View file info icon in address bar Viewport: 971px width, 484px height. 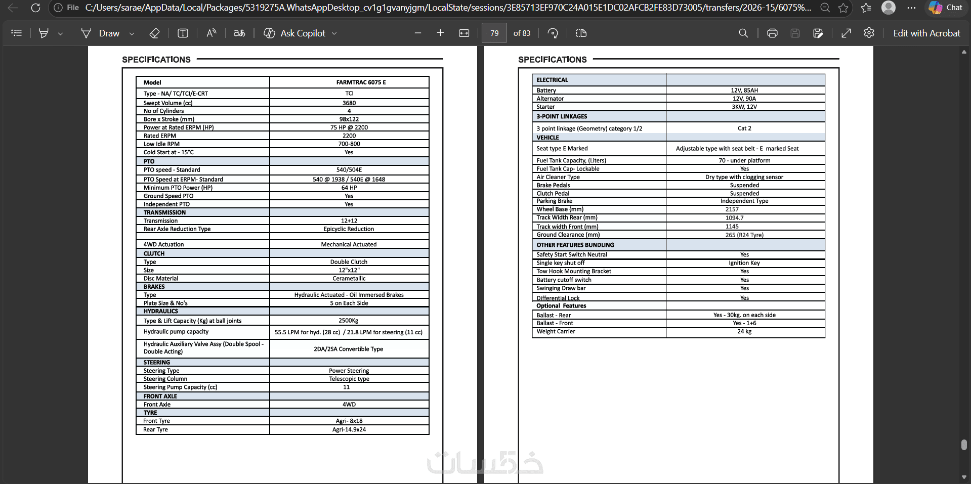(58, 8)
